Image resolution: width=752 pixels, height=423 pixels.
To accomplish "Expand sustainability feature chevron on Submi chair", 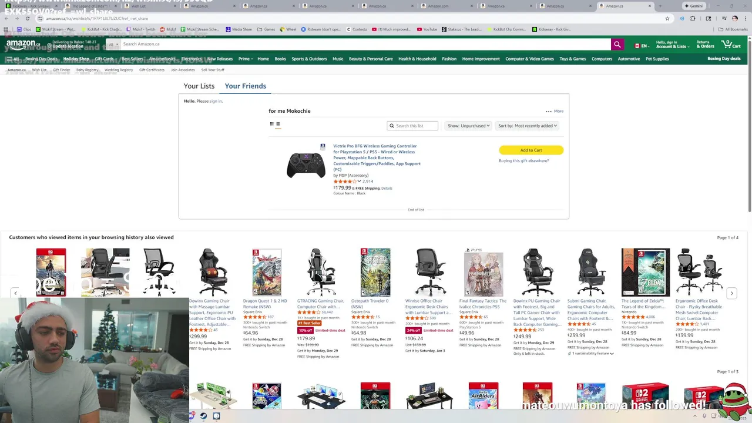I will tap(612, 354).
